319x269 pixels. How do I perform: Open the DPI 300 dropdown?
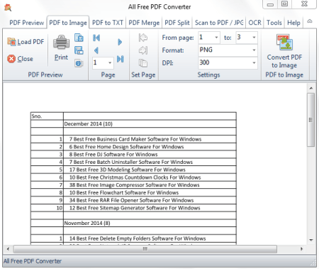(x=254, y=62)
